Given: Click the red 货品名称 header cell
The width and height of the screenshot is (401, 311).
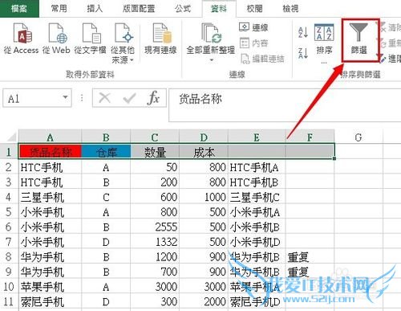Looking at the screenshot, I should pos(51,152).
